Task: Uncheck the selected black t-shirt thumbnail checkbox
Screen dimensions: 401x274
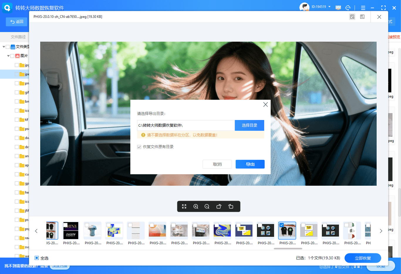Action: pos(282,225)
